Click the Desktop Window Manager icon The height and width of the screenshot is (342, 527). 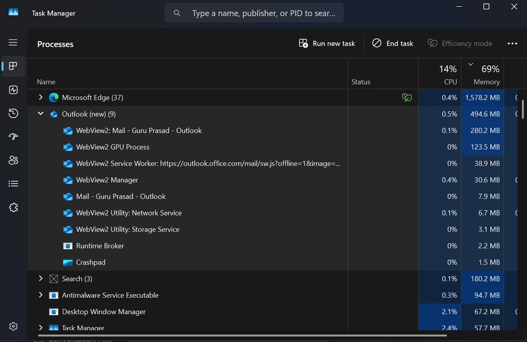(54, 312)
